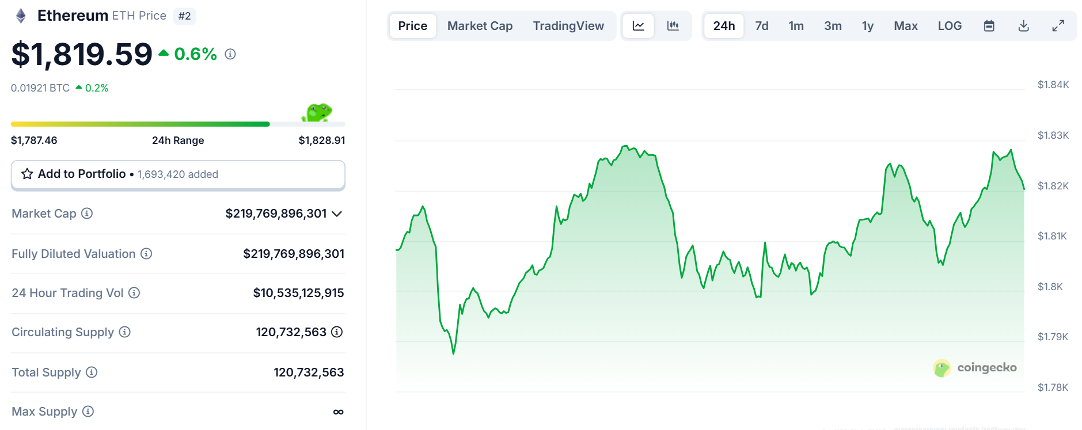
Task: Click the gecko mascot on range bar
Action: 317,112
